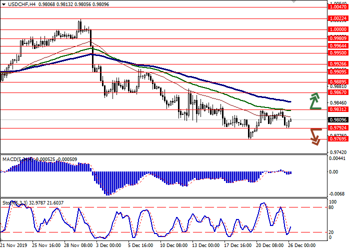This screenshot has height=250, width=350.
Task: Click the 0.98312 price level label
Action: (x=338, y=109)
